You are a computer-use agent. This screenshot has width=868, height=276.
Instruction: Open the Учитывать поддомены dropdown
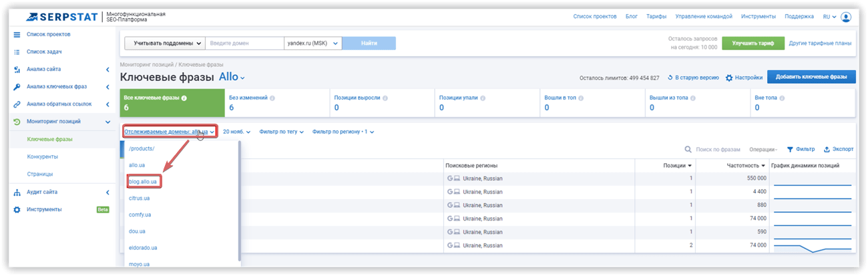(165, 43)
